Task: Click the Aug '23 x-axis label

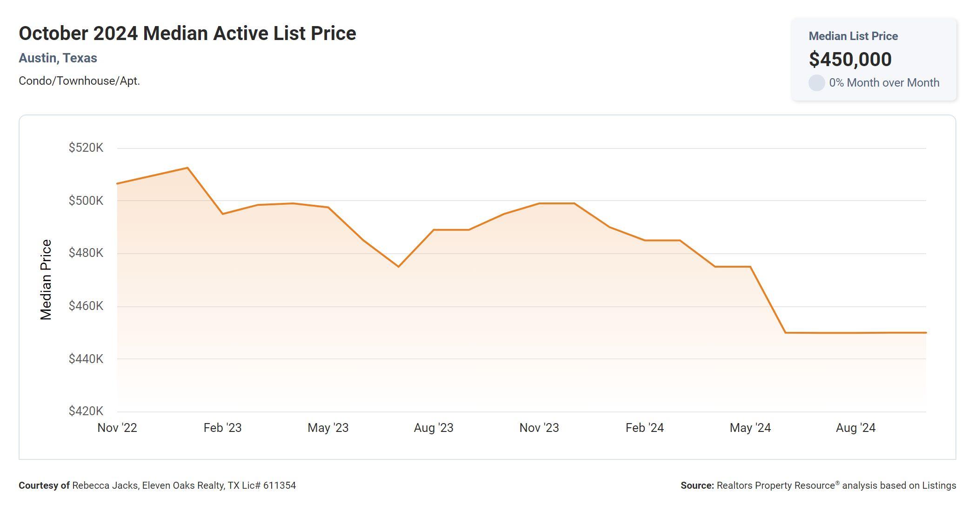Action: coord(434,428)
